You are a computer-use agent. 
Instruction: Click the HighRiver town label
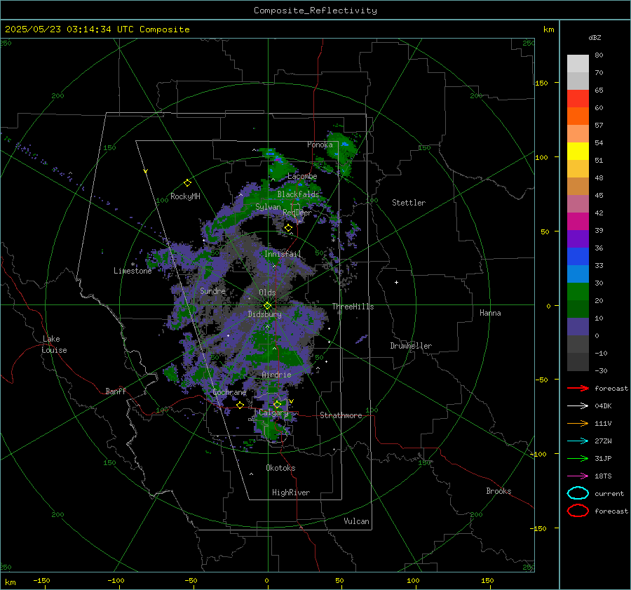point(291,492)
